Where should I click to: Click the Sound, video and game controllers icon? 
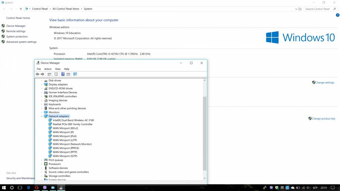pos(46,172)
